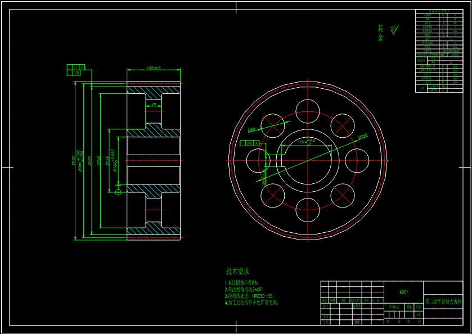Screen dimensions: 472x334
Task: Select the 12.5 surface roughness symbol
Action: pos(394,29)
